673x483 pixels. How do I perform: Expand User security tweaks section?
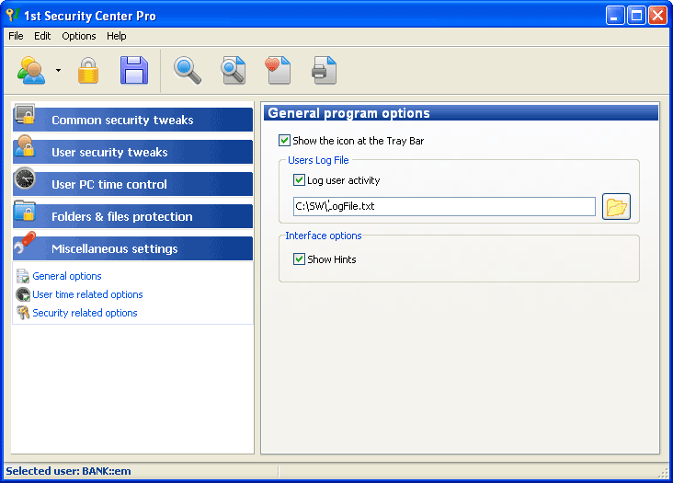(x=132, y=152)
